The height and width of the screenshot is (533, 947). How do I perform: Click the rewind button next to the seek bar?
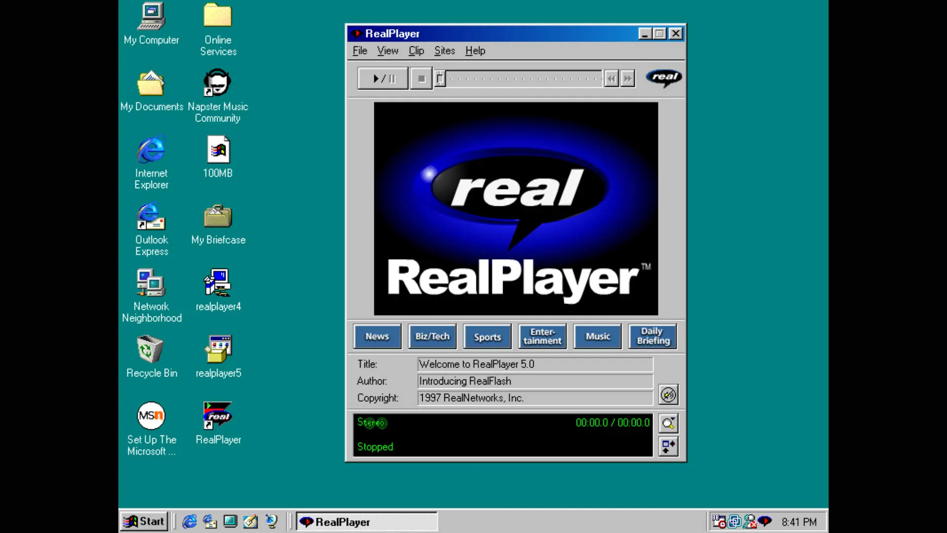(611, 78)
